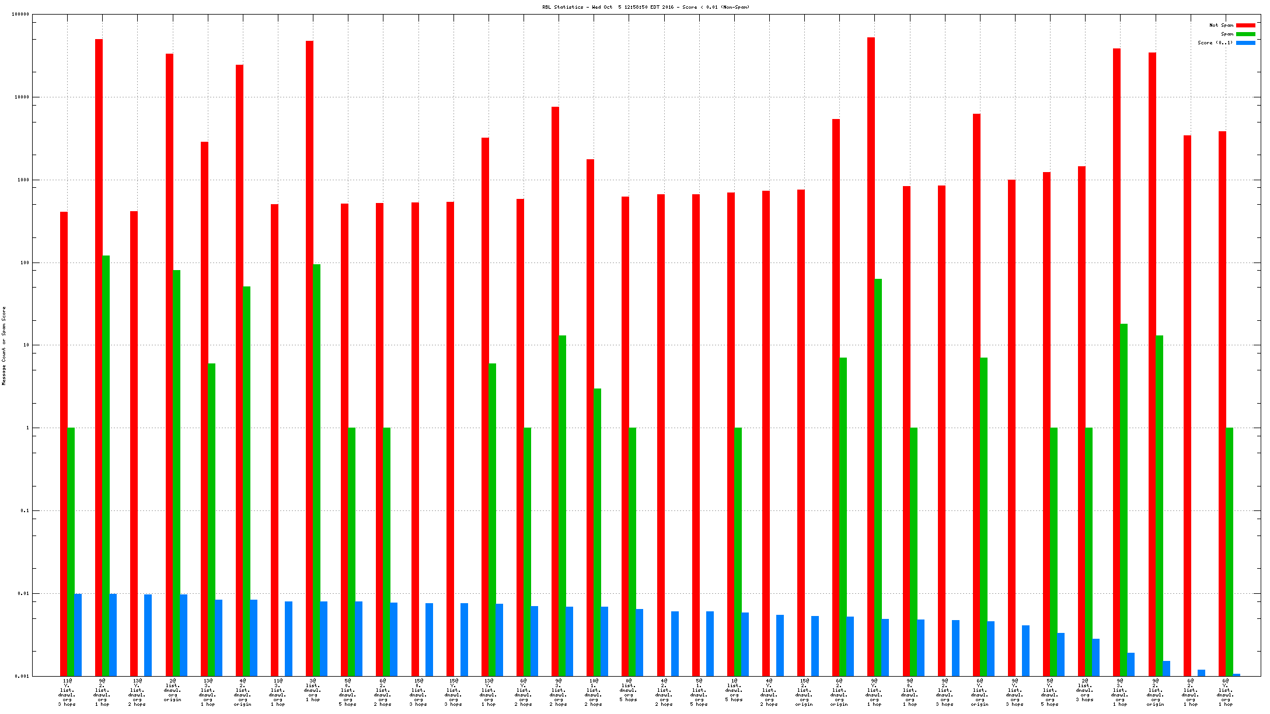This screenshot has width=1270, height=714.
Task: Click the red bar above the "2@ origin" label
Action: (169, 350)
